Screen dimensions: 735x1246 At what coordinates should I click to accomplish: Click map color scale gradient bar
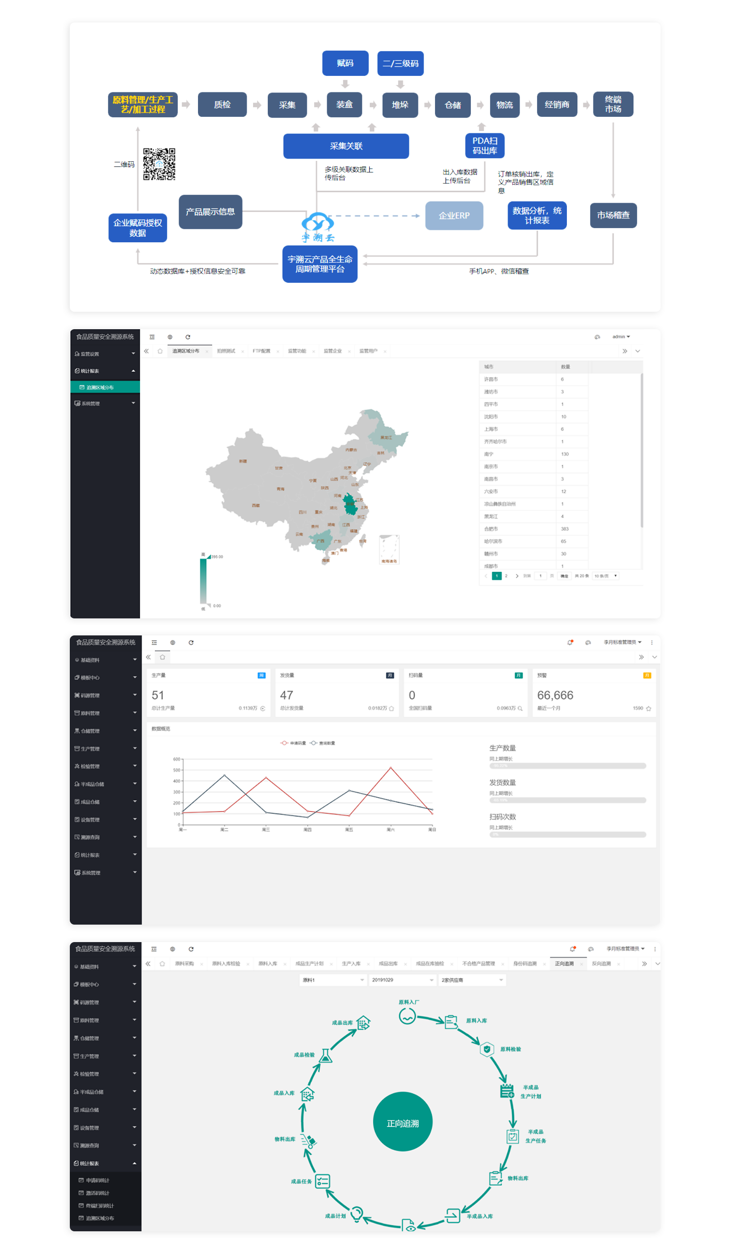click(203, 581)
